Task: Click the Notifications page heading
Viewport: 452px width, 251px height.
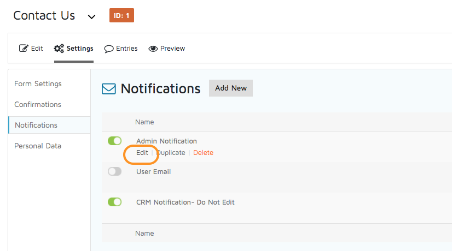Action: (160, 88)
